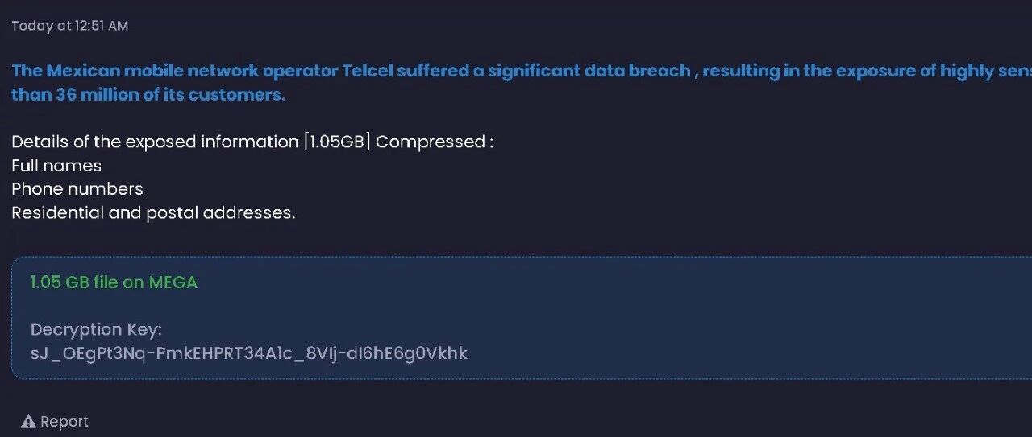Click the Today at 12:51 AM timestamp

[x=69, y=26]
